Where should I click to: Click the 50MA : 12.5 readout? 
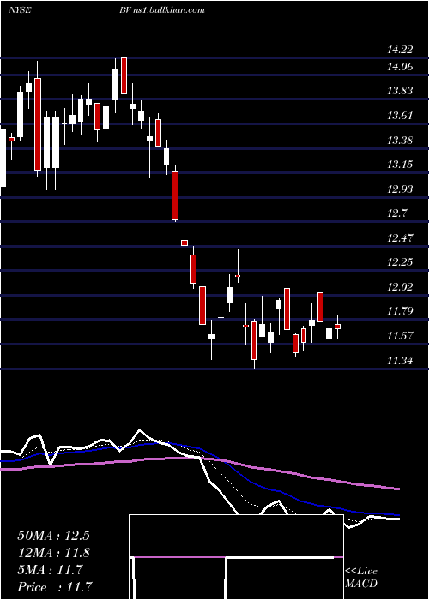click(x=53, y=536)
